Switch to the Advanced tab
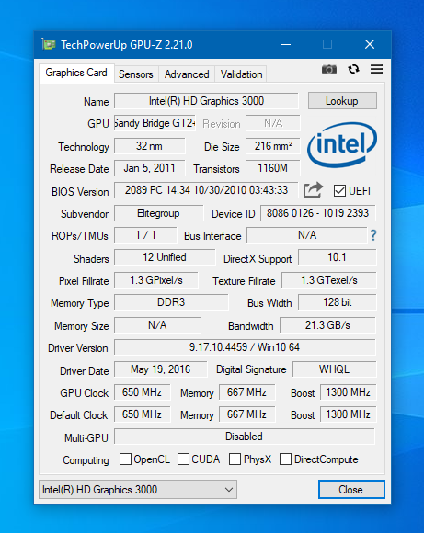The width and height of the screenshot is (424, 533). 187,74
